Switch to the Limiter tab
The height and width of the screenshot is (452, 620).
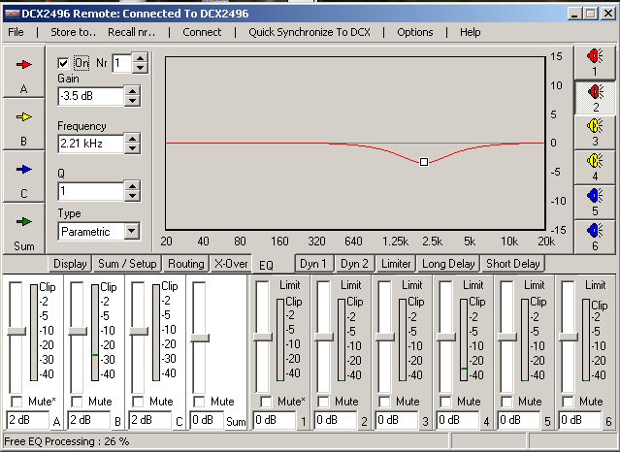(396, 264)
